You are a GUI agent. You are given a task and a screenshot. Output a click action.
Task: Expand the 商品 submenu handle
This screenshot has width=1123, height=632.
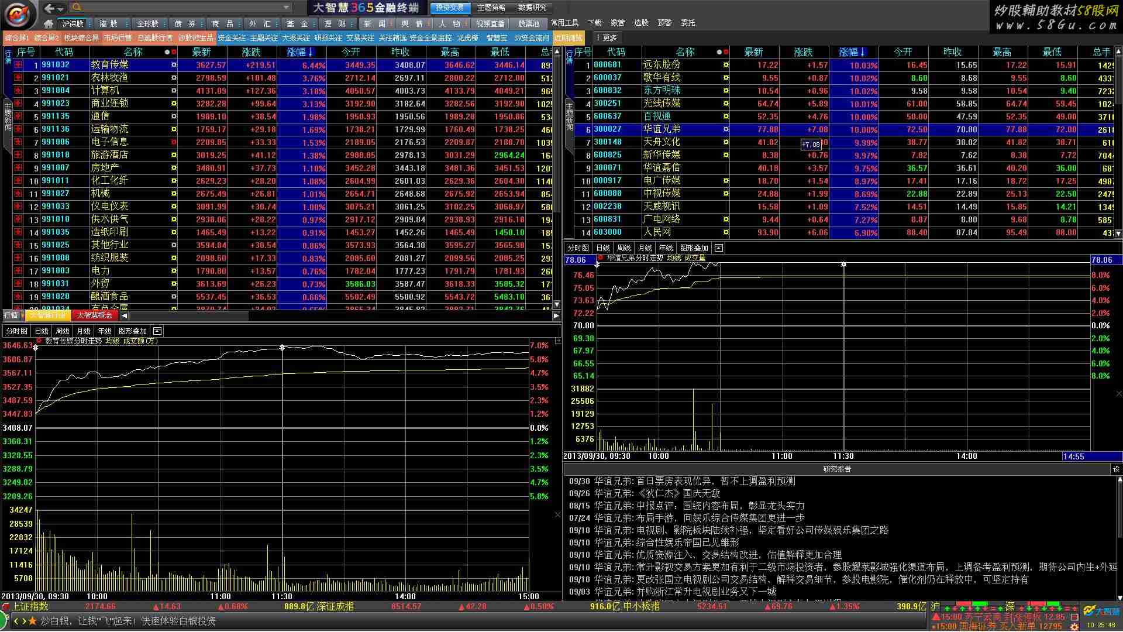(x=239, y=24)
